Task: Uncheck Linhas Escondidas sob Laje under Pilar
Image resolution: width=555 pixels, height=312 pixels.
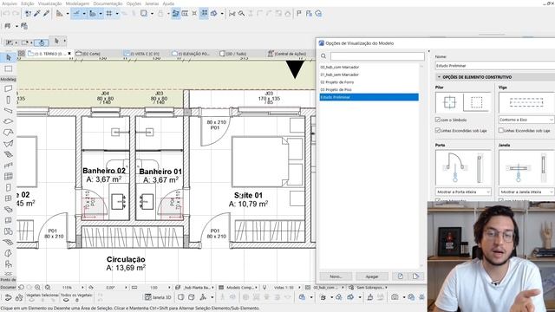Action: [x=438, y=130]
